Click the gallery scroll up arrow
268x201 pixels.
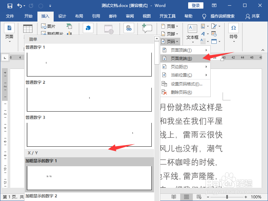click(x=157, y=39)
